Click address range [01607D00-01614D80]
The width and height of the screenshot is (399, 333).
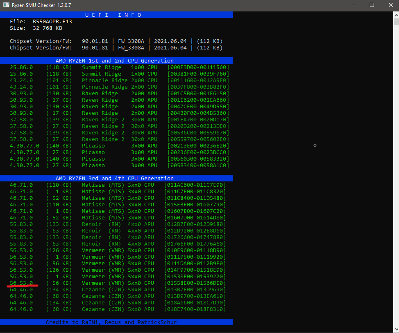[195, 218]
